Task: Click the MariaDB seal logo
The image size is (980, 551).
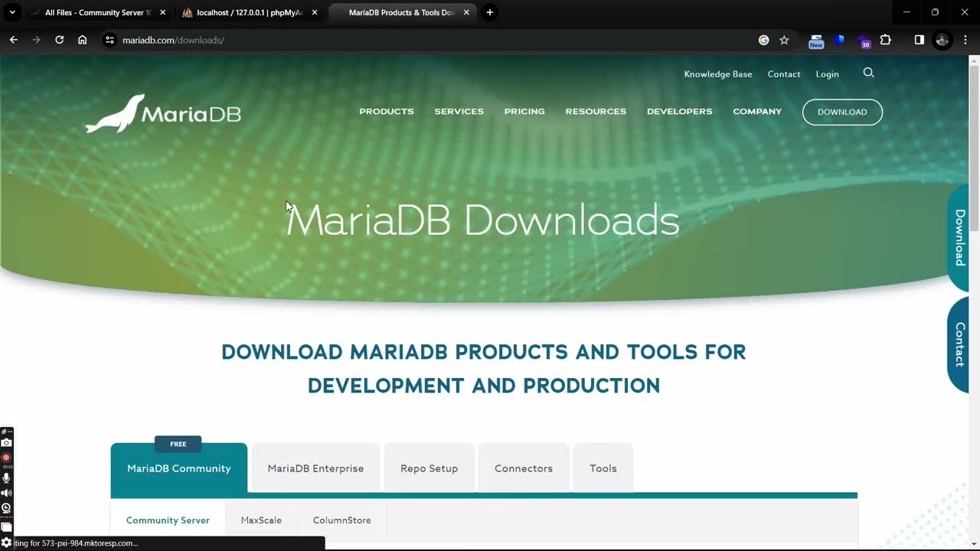Action: click(x=163, y=113)
